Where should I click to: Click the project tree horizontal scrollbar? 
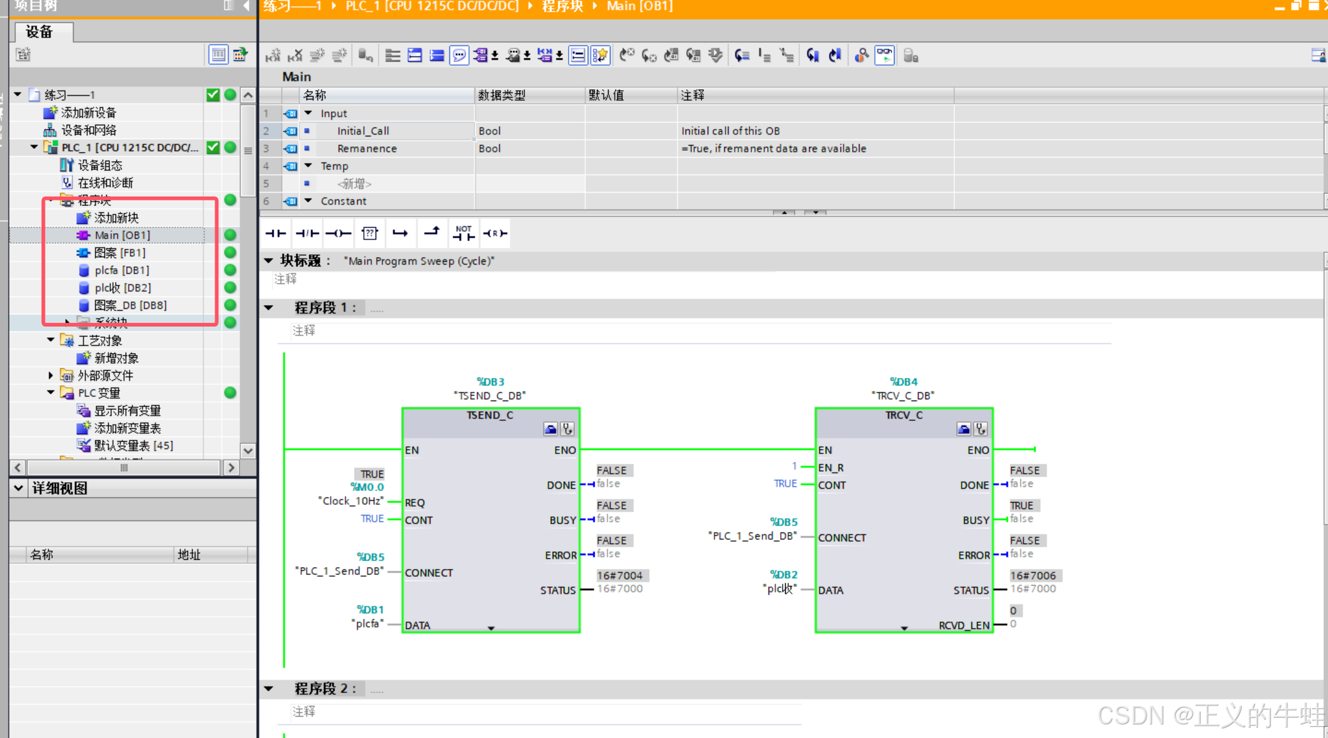[124, 467]
